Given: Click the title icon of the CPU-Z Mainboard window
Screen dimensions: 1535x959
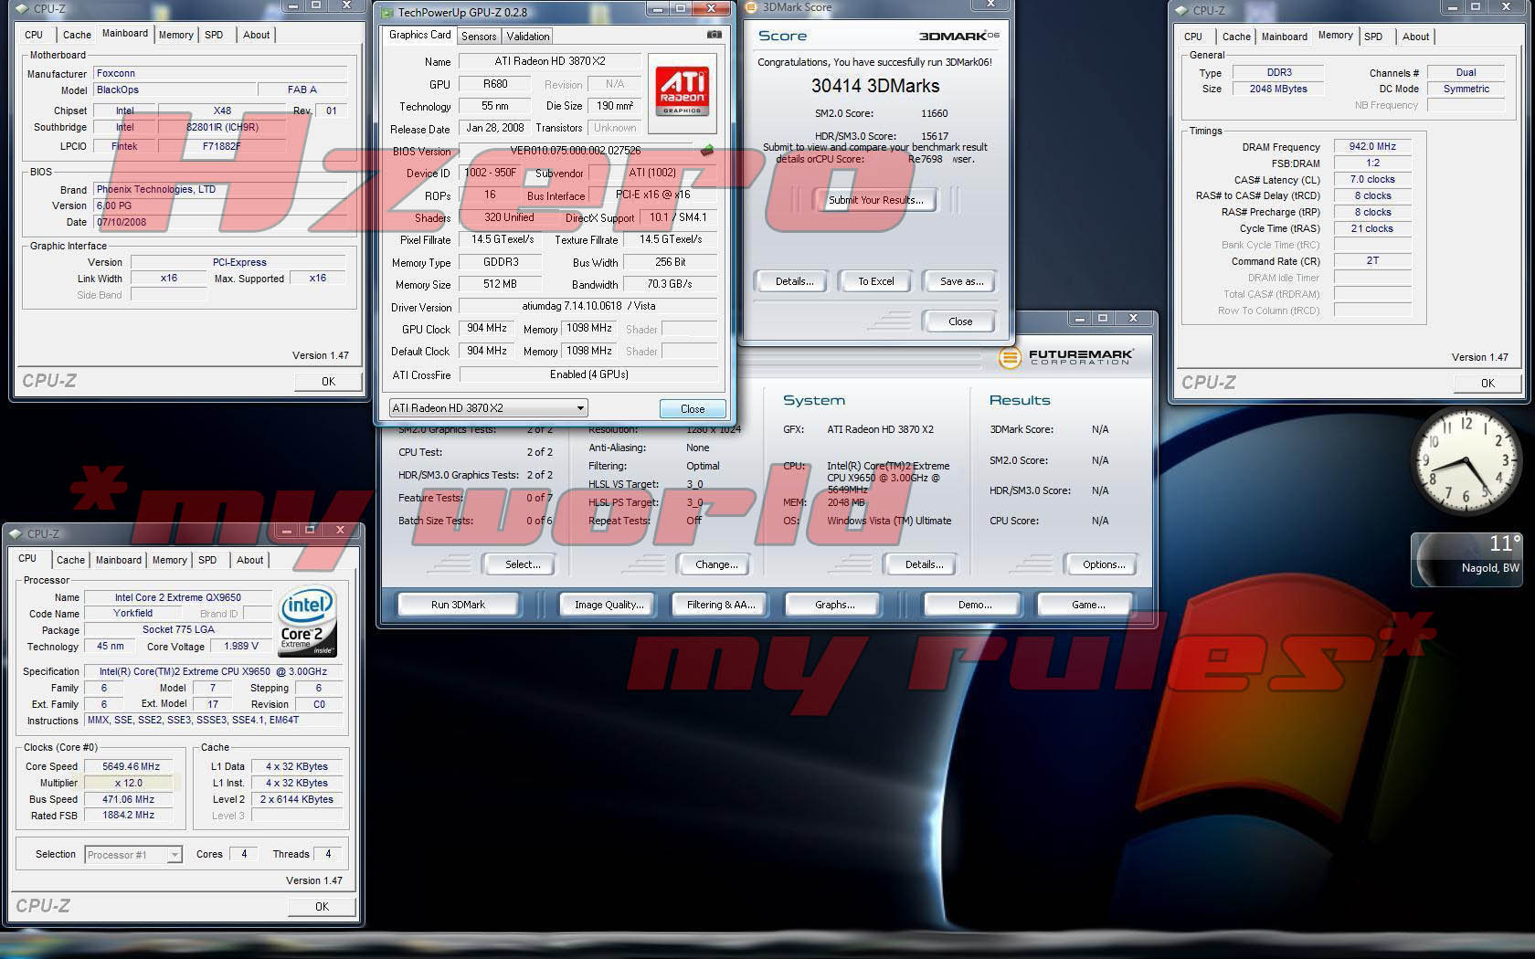Looking at the screenshot, I should (x=22, y=8).
